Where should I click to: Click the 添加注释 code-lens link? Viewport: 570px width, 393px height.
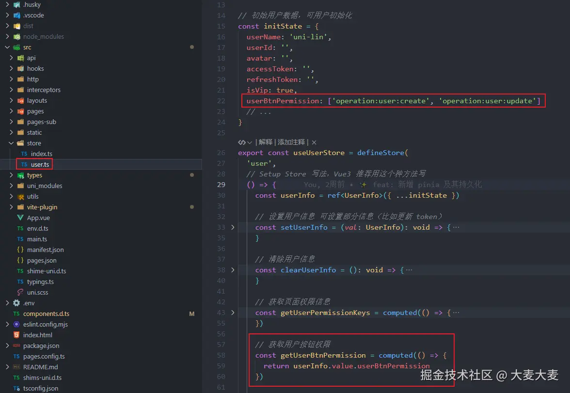[x=291, y=142]
